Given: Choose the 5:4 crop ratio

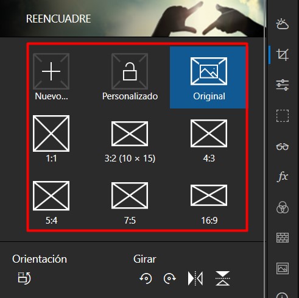Looking at the screenshot, I should (x=51, y=203).
